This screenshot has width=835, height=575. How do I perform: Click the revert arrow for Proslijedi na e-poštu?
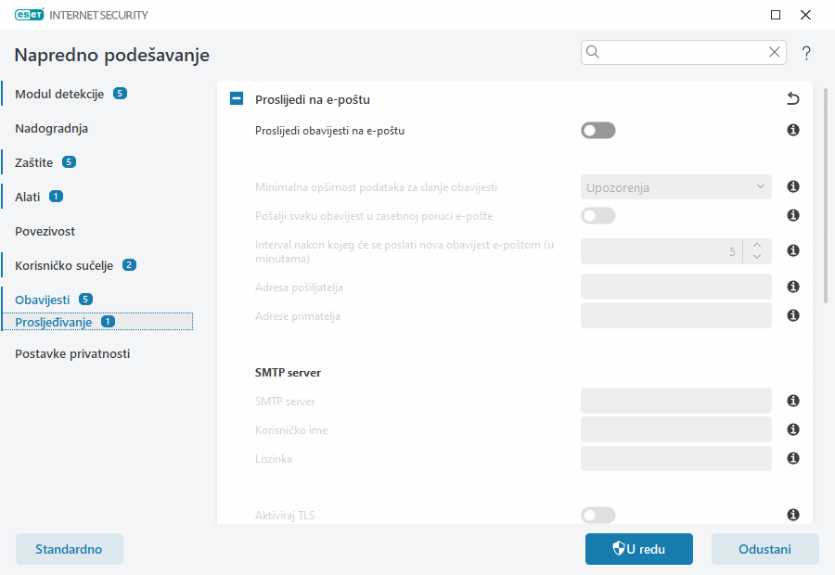(x=792, y=99)
